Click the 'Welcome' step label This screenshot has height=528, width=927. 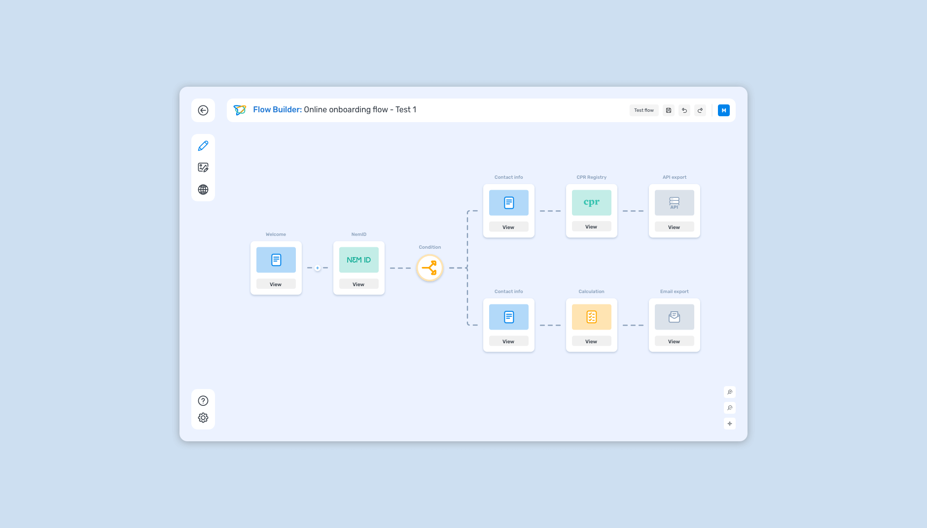point(276,234)
